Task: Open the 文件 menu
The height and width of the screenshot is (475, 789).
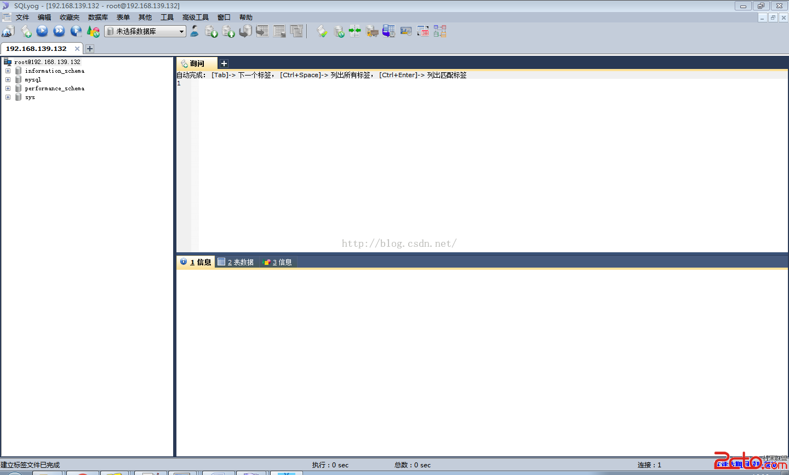Action: point(22,18)
